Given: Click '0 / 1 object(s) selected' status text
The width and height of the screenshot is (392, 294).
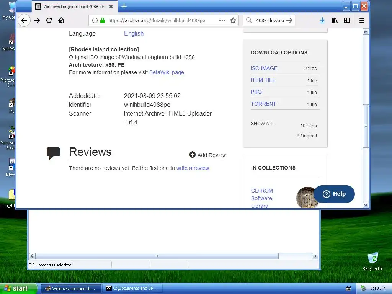Looking at the screenshot, I should [50, 265].
